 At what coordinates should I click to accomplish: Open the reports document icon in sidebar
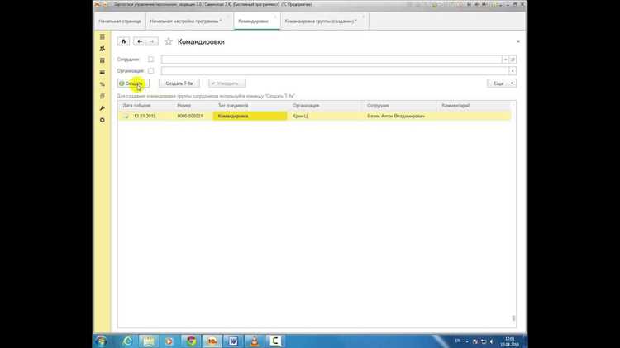point(103,96)
